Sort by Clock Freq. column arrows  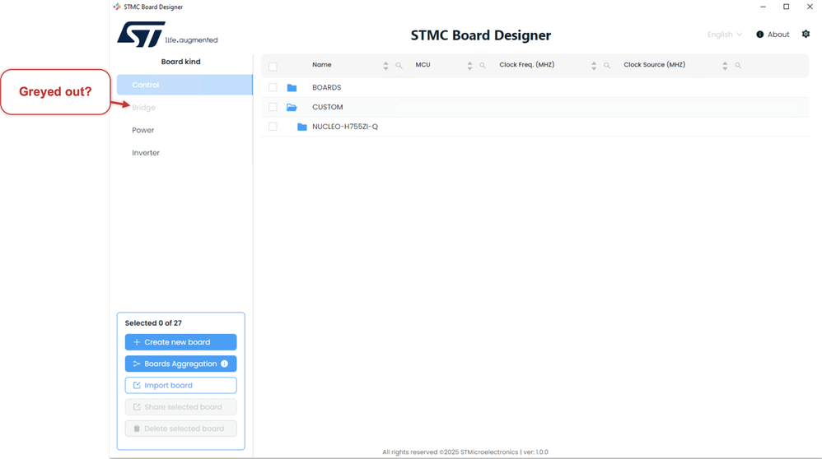coord(594,66)
